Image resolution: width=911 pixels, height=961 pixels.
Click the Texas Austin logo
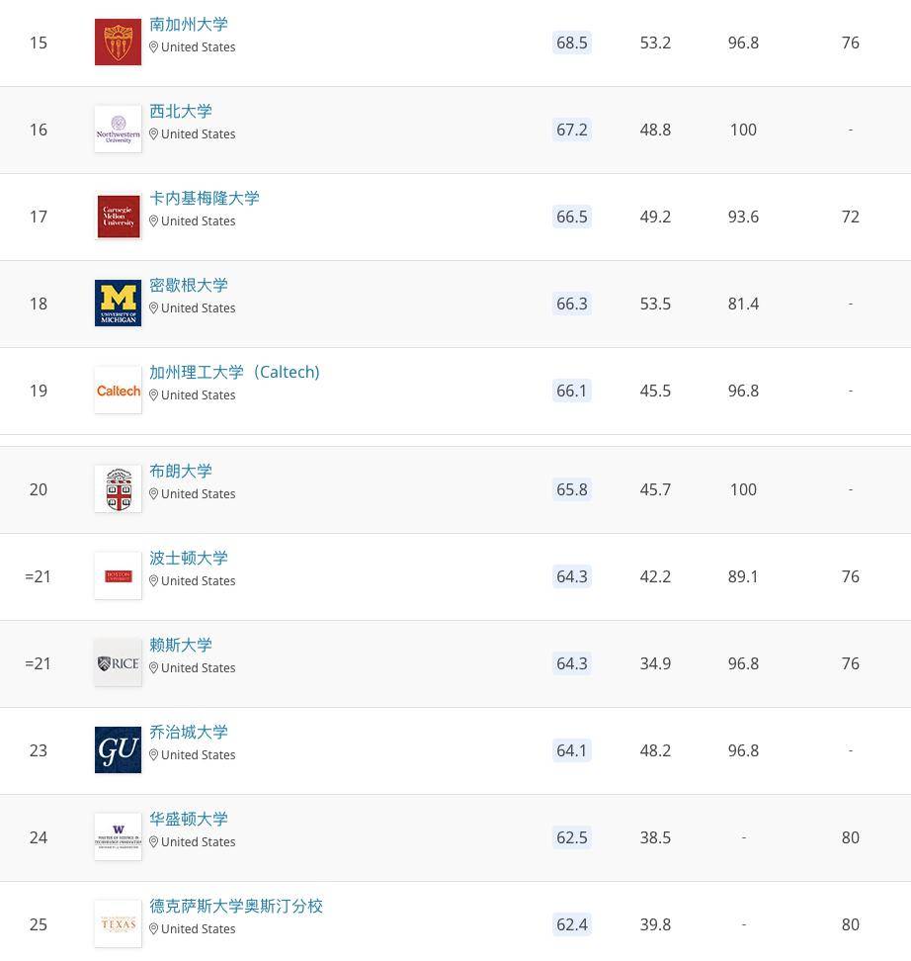pos(118,923)
